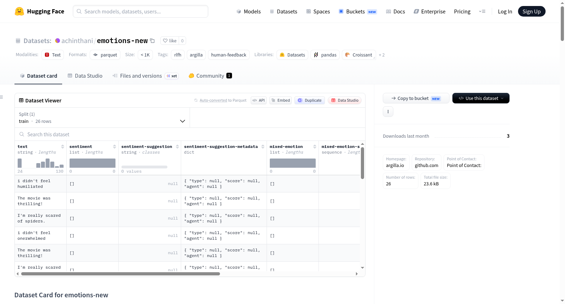
Task: Click the table horizontal scrollbar
Action: point(120,274)
